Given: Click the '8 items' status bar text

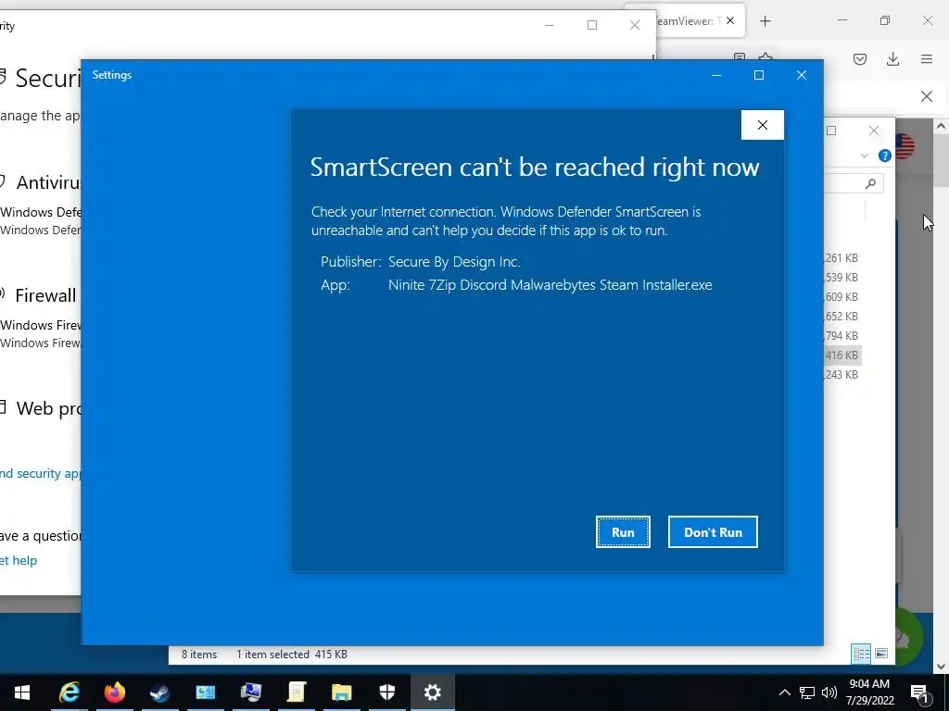Looking at the screenshot, I should (x=199, y=655).
